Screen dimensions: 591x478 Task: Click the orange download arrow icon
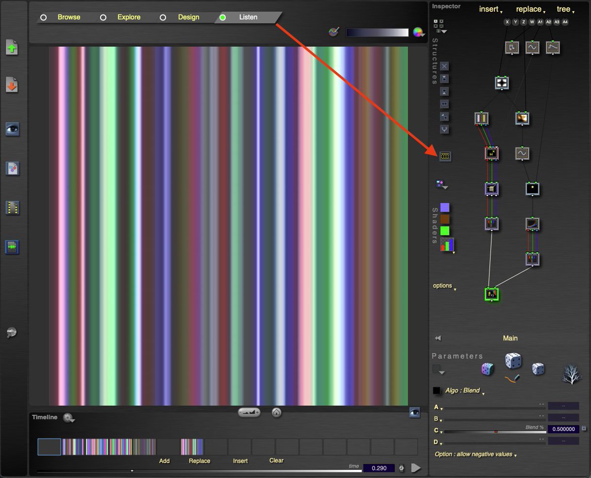pos(12,85)
